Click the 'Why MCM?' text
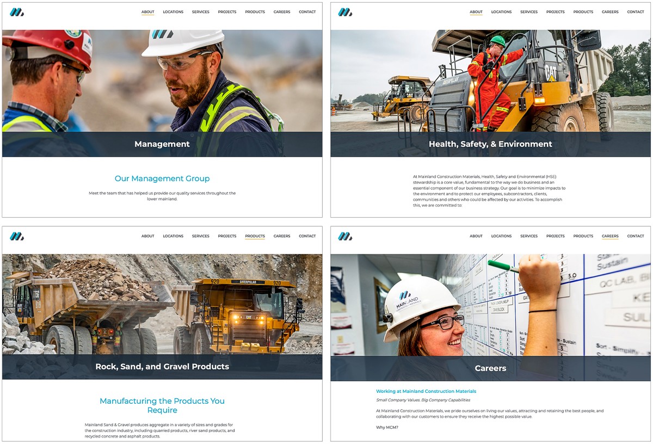 pyautogui.click(x=387, y=427)
